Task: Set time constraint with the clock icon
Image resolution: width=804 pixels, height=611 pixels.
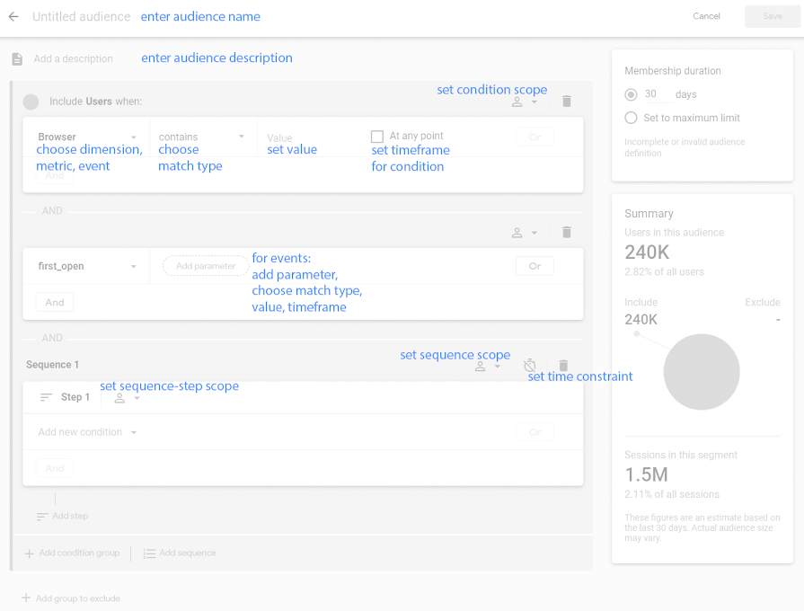Action: point(529,366)
